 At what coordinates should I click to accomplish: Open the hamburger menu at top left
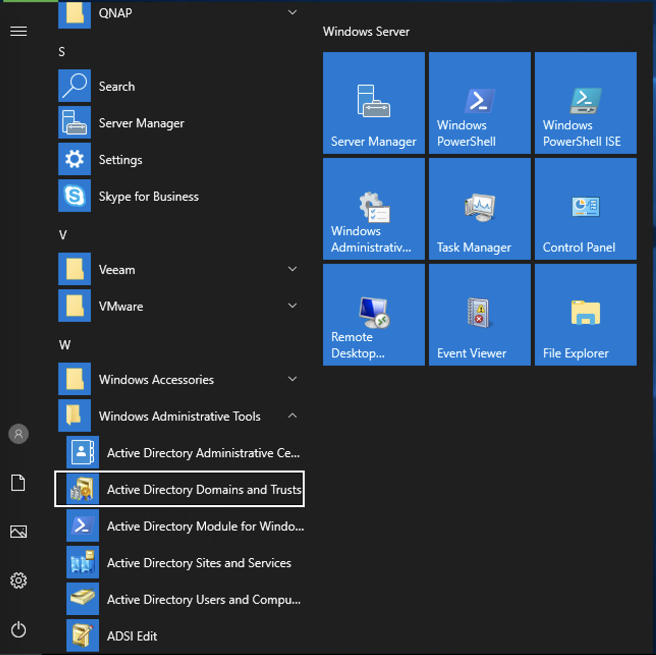pyautogui.click(x=18, y=32)
